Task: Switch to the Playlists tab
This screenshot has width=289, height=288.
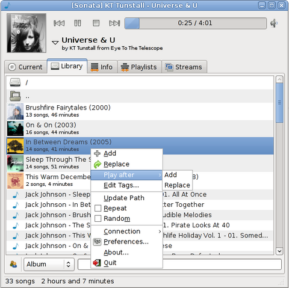Action: pyautogui.click(x=139, y=67)
